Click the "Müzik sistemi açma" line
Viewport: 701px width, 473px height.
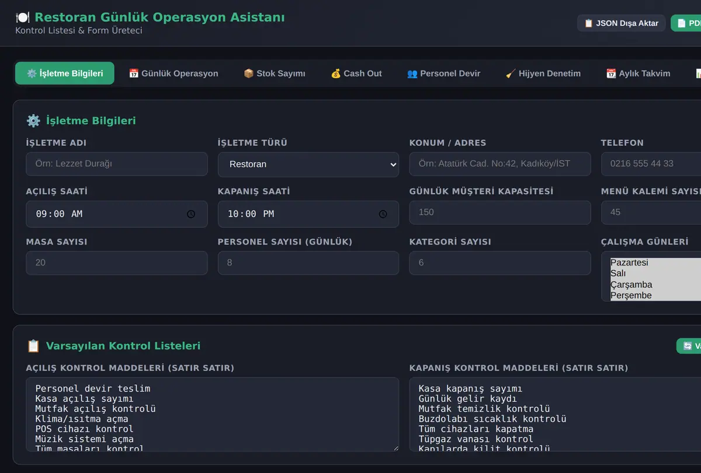pyautogui.click(x=85, y=439)
